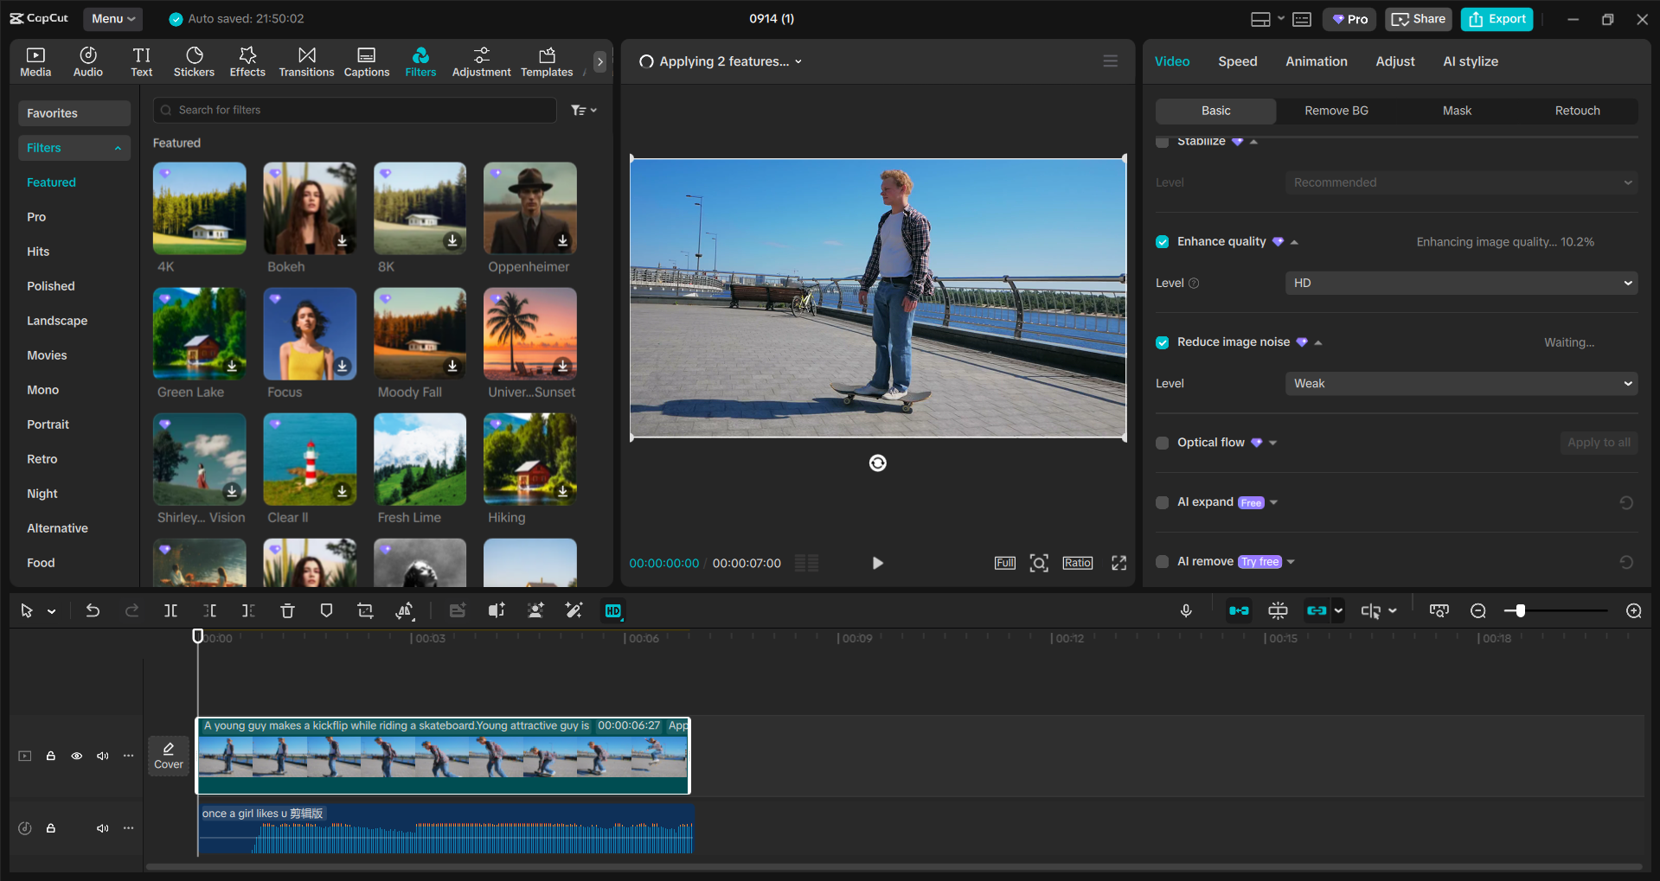Screen dimensions: 1660x881
Task: Collapse the Enhance quality section chevron
Action: point(1295,242)
